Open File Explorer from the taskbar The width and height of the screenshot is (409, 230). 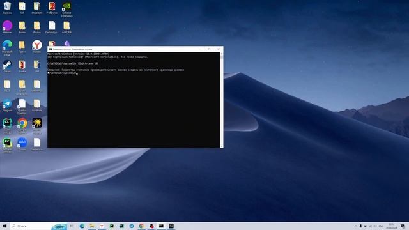pyautogui.click(x=92, y=226)
